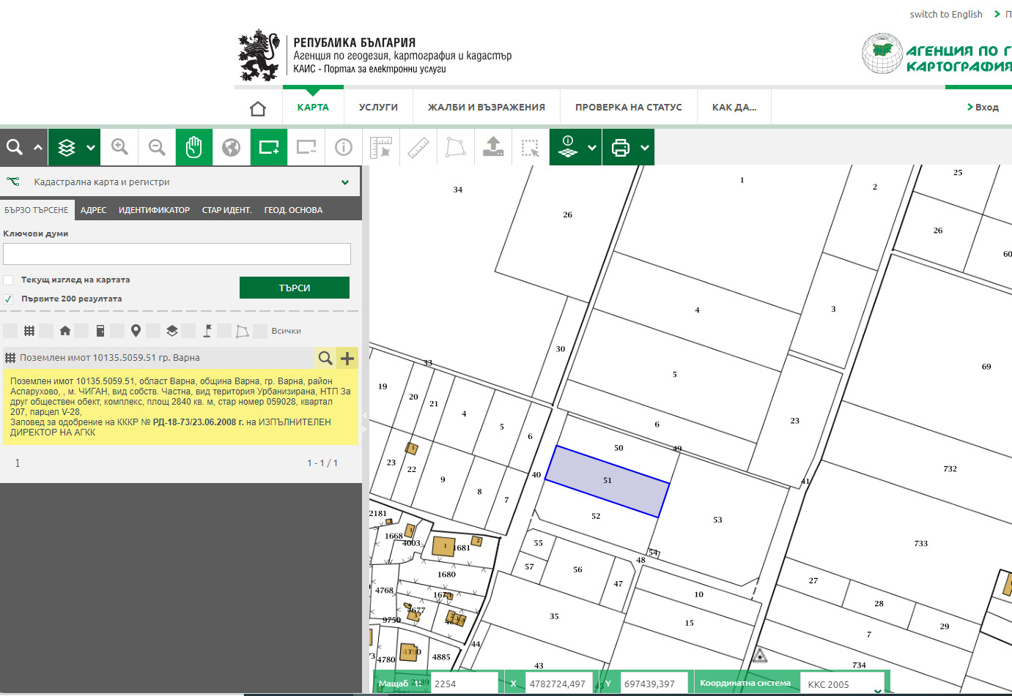Switch to the 'ИДЕНТИФИКАТОР' search tab
1012x696 pixels.
[x=154, y=210]
